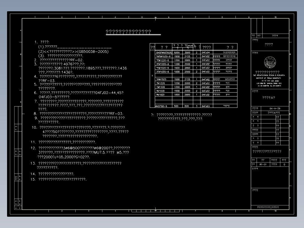Click the 04-A-58 project number in title block
304x228 pixels.
pos(275,108)
